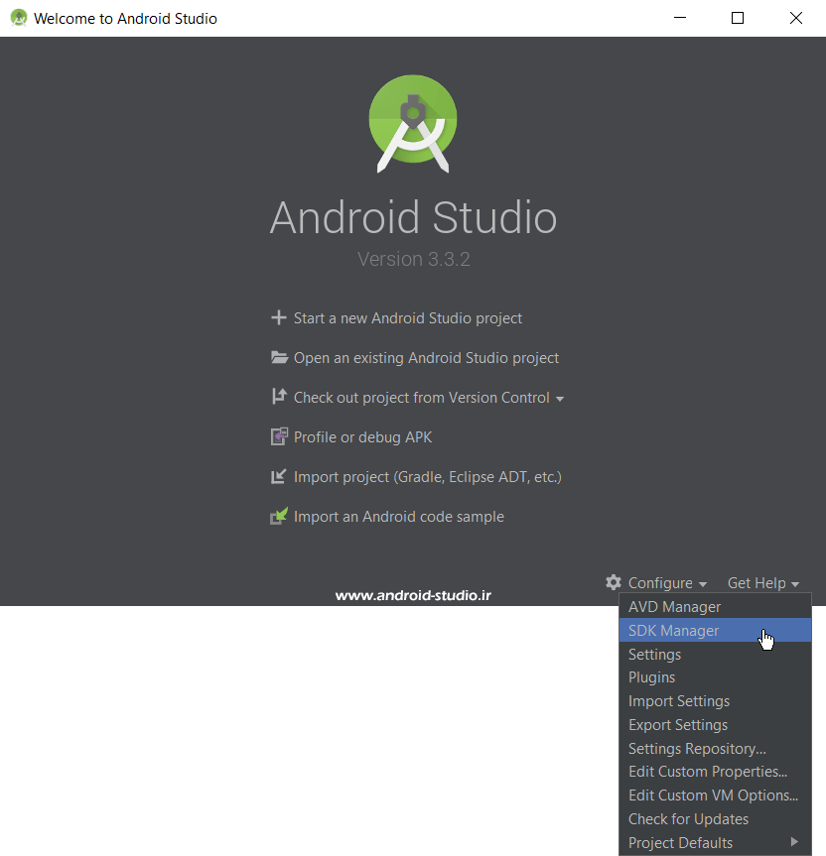
Task: Open the Configure dropdown
Action: (667, 583)
